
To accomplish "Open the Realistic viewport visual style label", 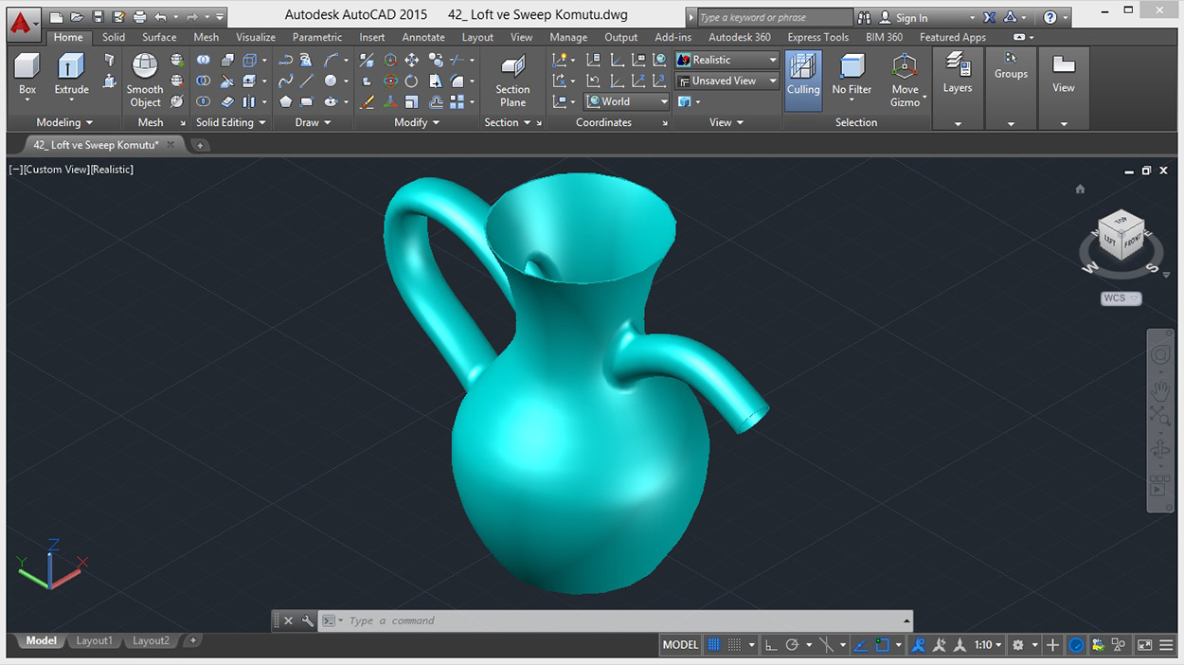I will [112, 170].
